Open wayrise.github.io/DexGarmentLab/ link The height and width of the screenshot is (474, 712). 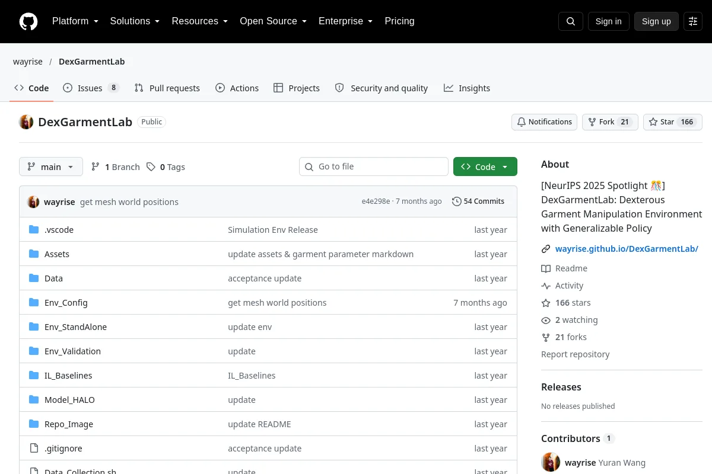(627, 249)
